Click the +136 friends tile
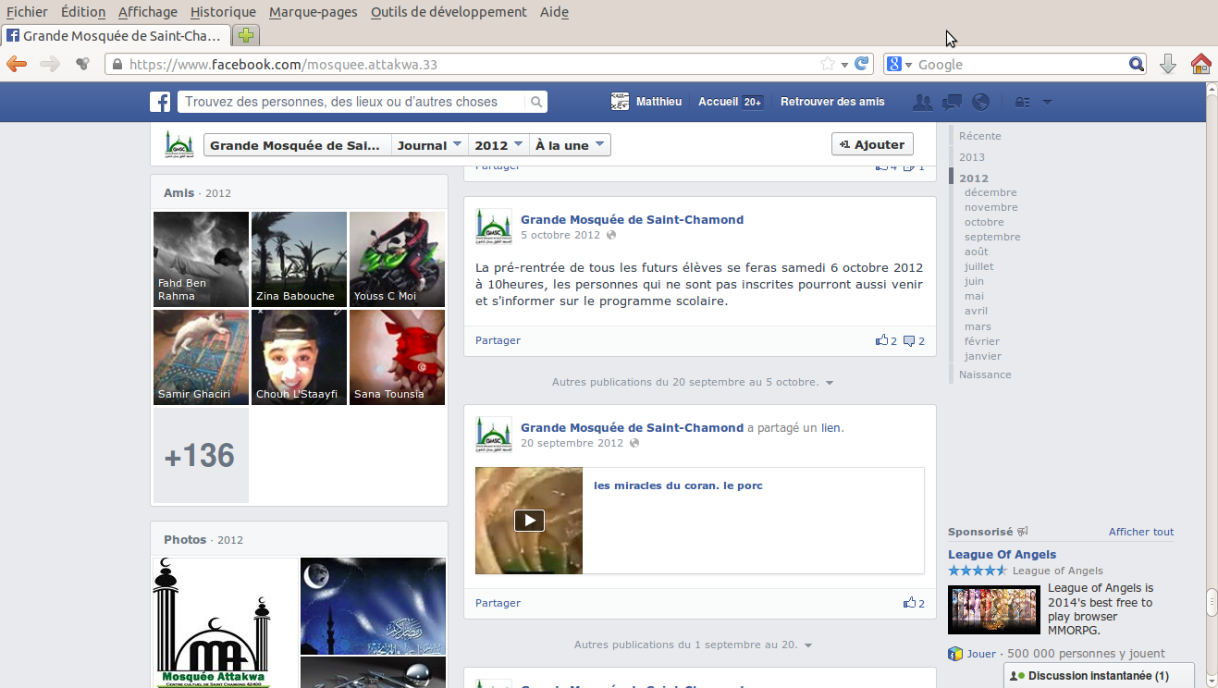Viewport: 1218px width, 688px height. click(201, 456)
